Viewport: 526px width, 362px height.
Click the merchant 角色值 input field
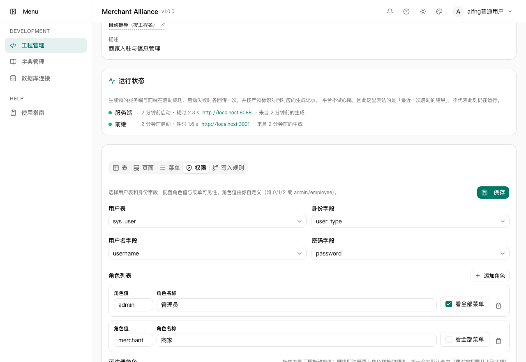point(134,340)
